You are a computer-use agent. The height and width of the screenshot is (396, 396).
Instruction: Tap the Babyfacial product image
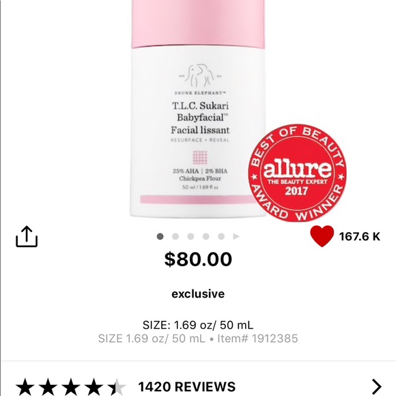coord(198,109)
